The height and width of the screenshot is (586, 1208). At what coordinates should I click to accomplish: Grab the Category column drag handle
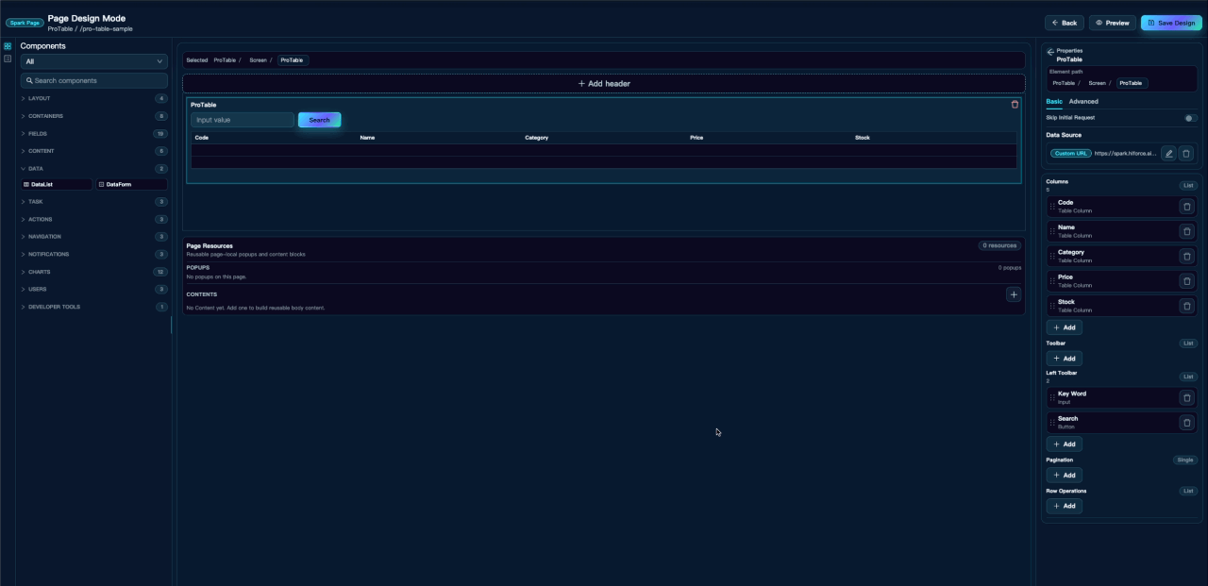point(1052,256)
